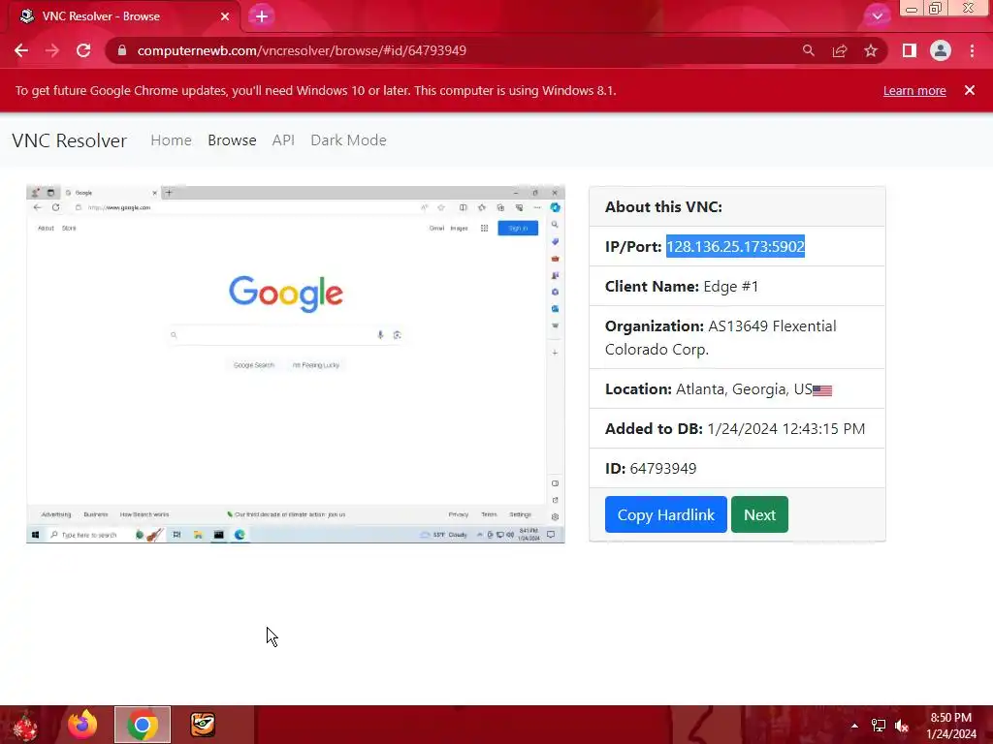
Task: Show hidden tray icons arrow
Action: coord(854,726)
